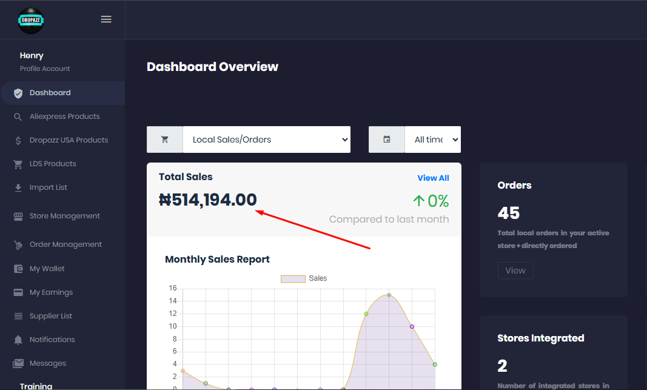Click the Dropazz logo
This screenshot has height=390, width=647.
coord(30,20)
